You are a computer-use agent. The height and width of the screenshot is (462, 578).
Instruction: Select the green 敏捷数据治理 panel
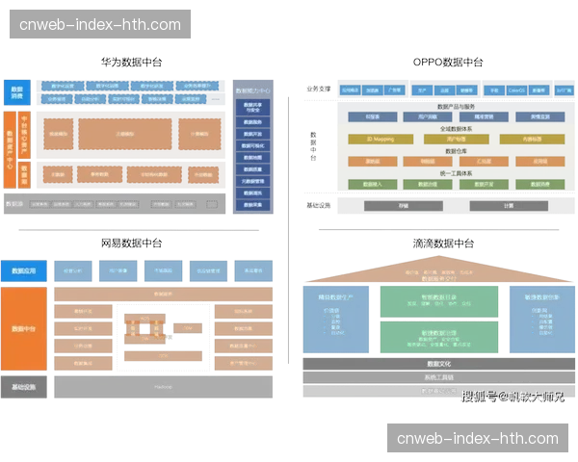click(x=439, y=337)
